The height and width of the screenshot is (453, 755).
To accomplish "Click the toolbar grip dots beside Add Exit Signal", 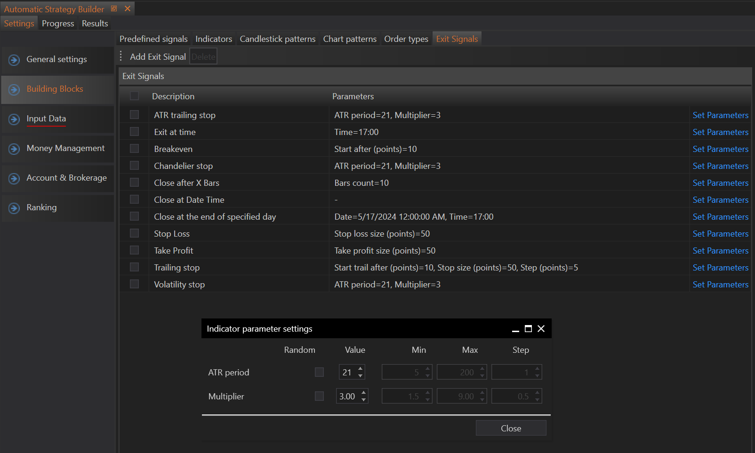I will (x=121, y=56).
